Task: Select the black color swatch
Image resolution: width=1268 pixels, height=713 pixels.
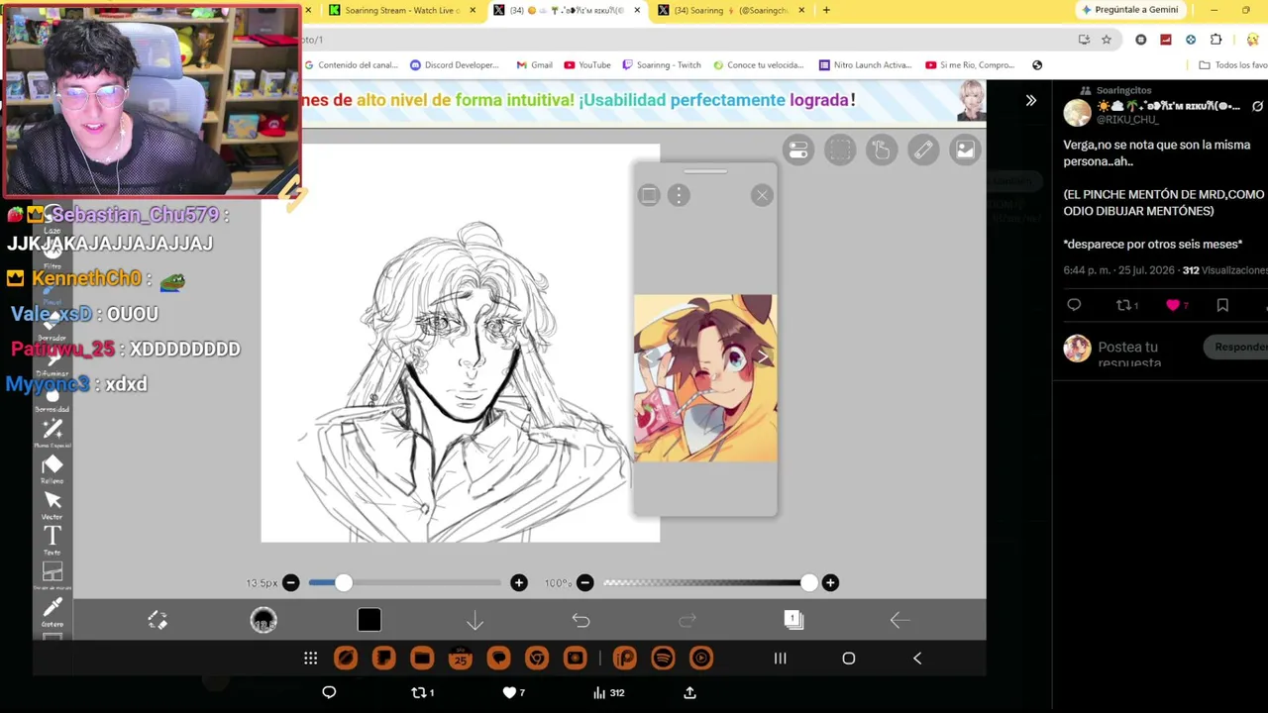Action: point(370,620)
